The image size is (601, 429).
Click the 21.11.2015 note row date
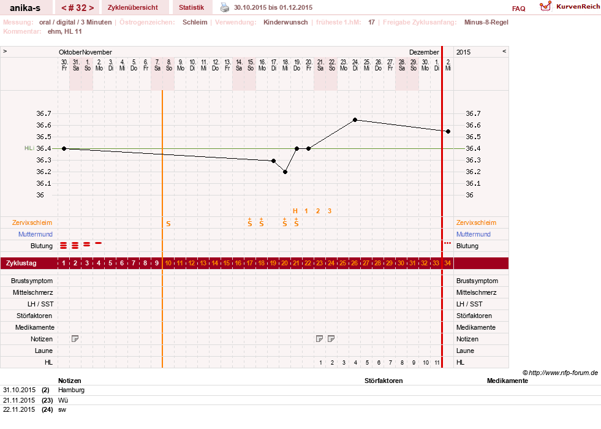pos(19,400)
